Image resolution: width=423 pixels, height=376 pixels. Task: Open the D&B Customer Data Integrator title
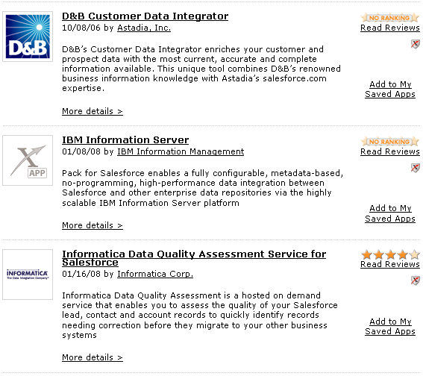coord(145,16)
